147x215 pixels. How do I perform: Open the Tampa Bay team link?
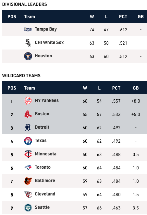[46, 29]
